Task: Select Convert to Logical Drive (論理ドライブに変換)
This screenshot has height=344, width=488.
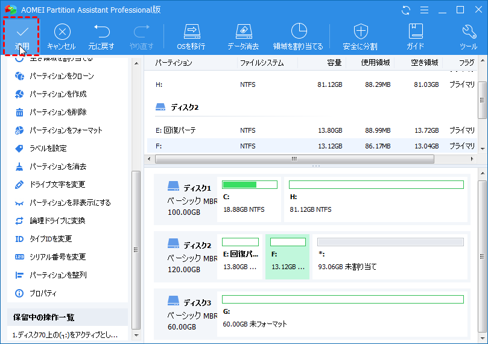Action: 50,221
